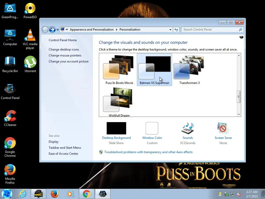This screenshot has width=265, height=199.
Task: Select the Personalization breadcrumb
Action: click(130, 30)
